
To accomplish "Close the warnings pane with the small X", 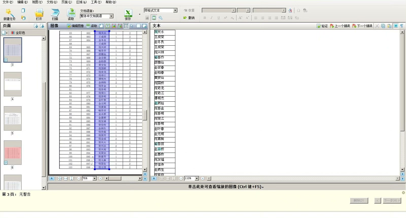I will pyautogui.click(x=403, y=193).
